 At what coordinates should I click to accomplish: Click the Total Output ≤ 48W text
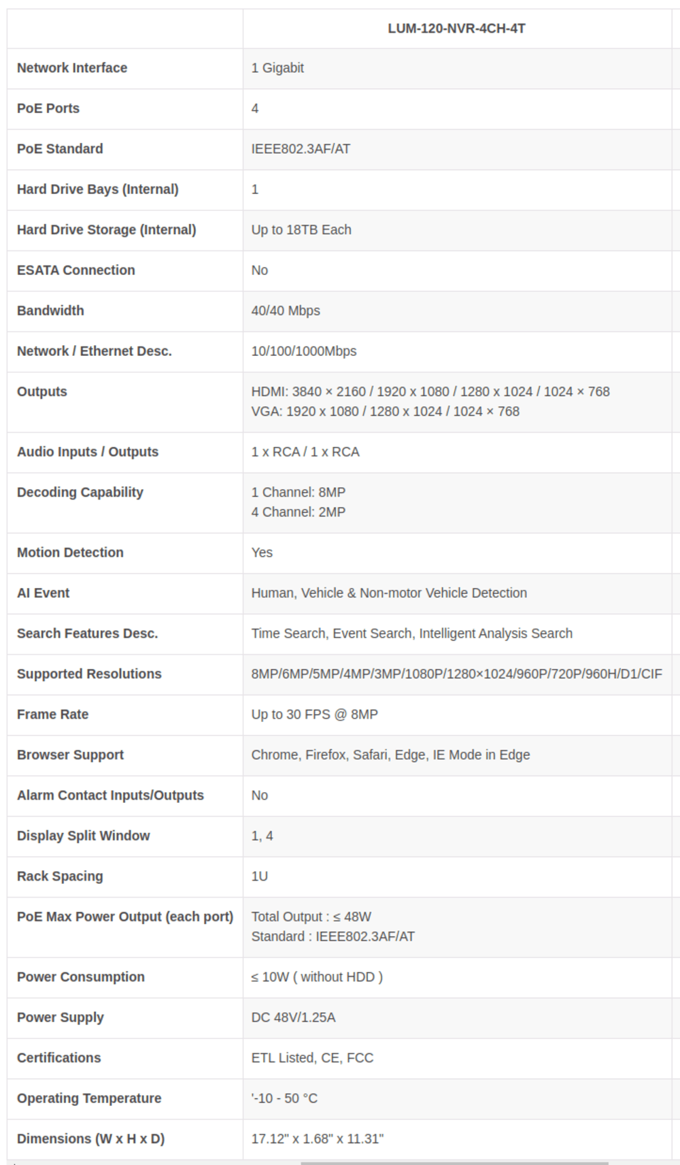311,917
